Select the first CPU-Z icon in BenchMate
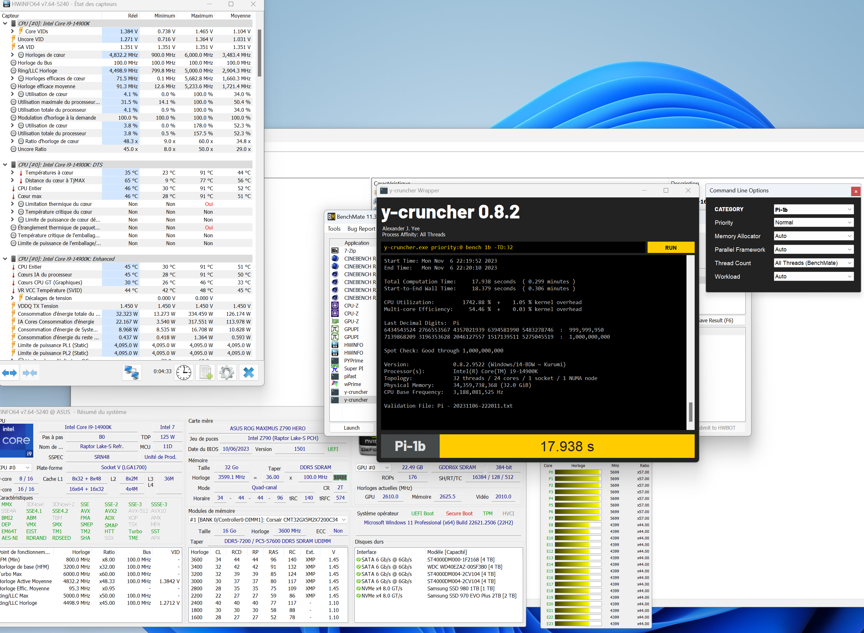The image size is (864, 633). click(x=335, y=306)
